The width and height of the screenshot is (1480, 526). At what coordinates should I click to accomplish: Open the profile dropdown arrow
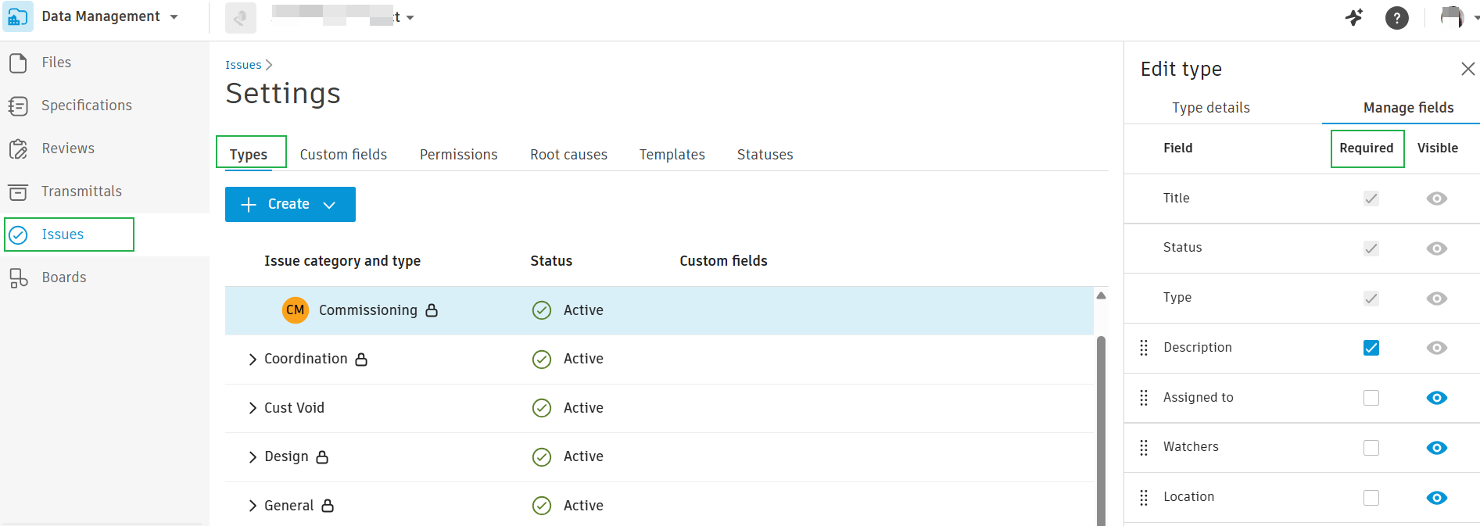click(x=1476, y=17)
